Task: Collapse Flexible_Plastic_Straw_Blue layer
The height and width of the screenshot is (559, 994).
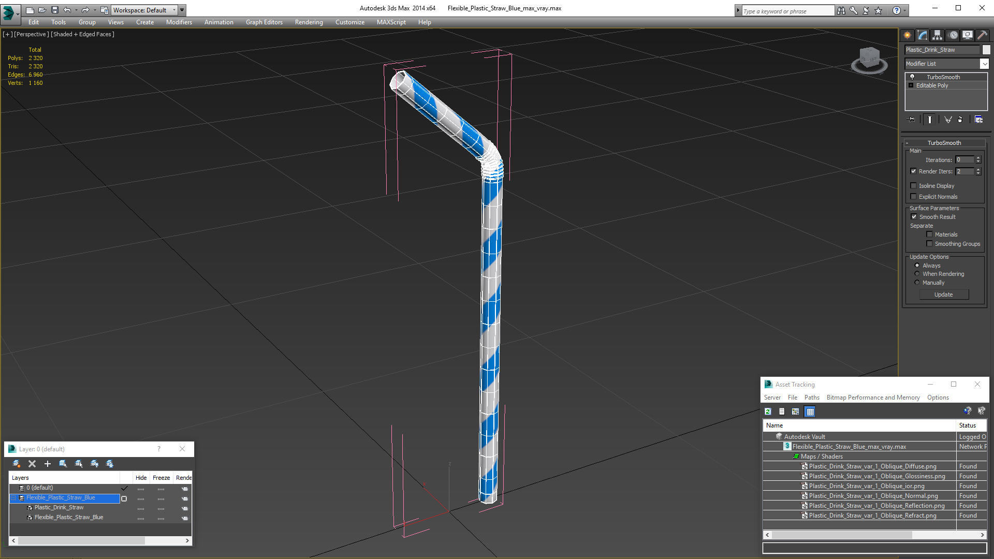Action: (x=14, y=498)
